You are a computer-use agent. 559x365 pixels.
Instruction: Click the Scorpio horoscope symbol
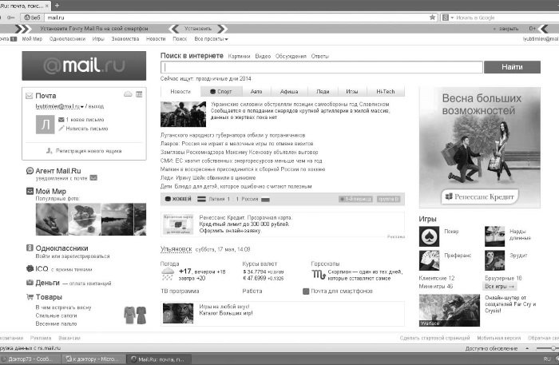[x=319, y=275]
